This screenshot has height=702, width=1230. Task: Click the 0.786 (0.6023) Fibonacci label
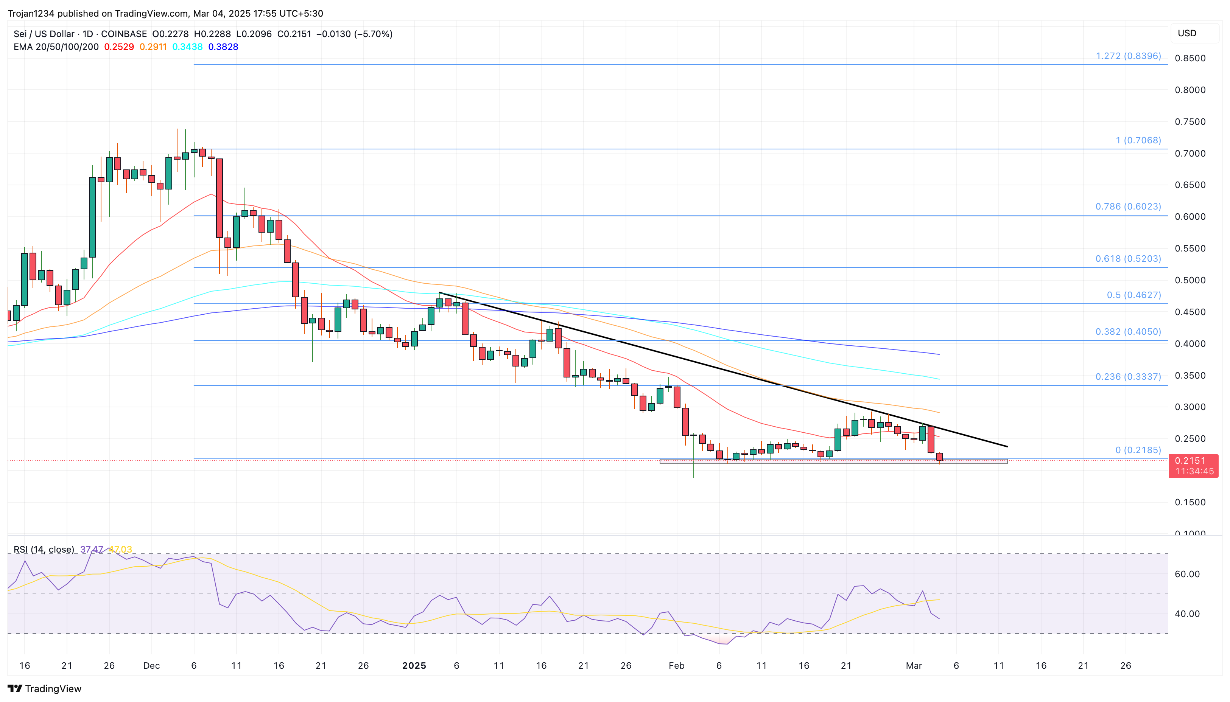[x=1128, y=207]
